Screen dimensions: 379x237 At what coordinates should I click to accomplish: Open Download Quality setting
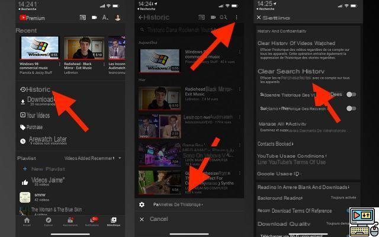tap(284, 224)
